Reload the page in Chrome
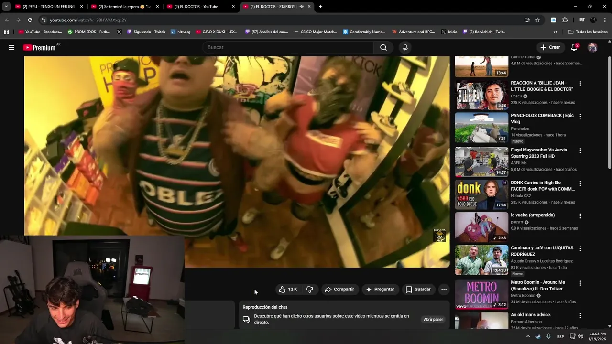Viewport: 612px width, 344px height. tap(30, 20)
